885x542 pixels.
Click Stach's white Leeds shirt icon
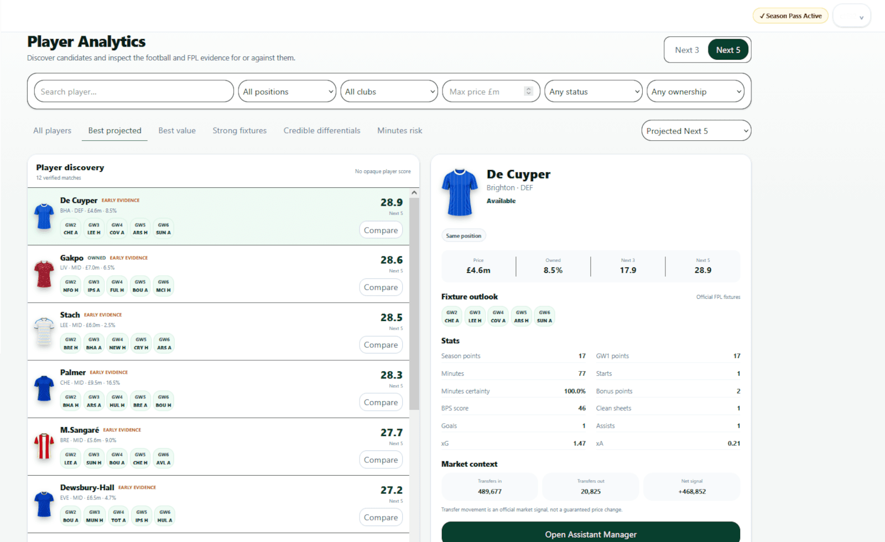click(44, 331)
